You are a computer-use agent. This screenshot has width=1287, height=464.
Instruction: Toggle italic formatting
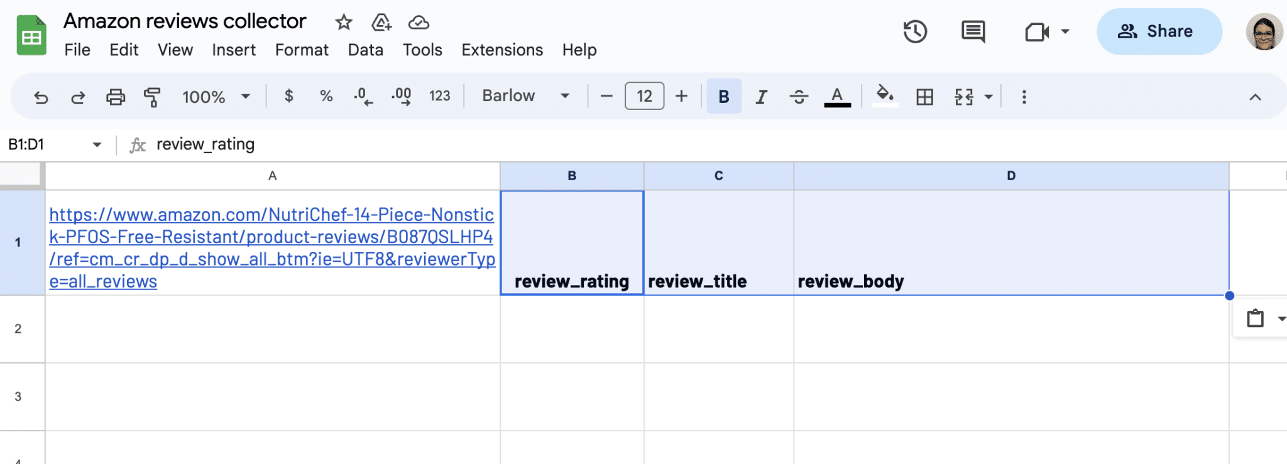coord(761,97)
